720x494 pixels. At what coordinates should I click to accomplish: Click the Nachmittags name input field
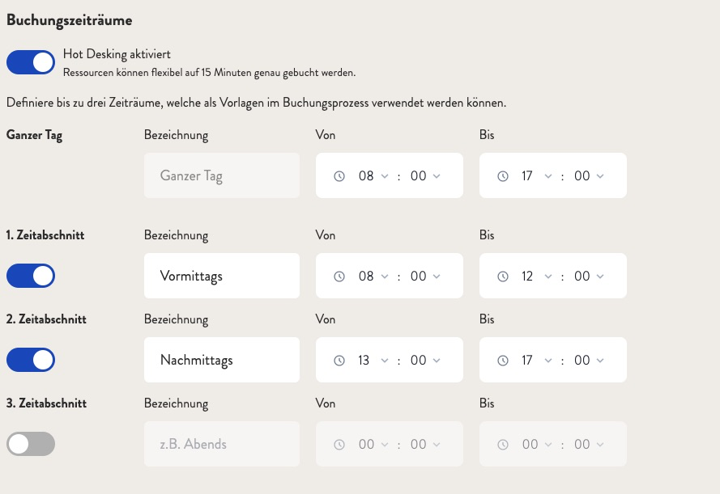pos(222,360)
